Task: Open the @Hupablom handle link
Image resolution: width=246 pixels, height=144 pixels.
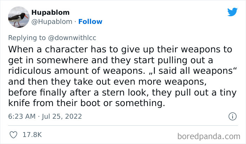Action: click(x=51, y=21)
